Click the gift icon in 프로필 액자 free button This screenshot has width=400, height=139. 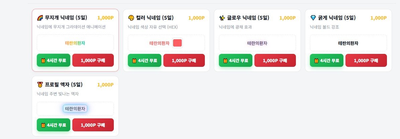pyautogui.click(x=43, y=125)
